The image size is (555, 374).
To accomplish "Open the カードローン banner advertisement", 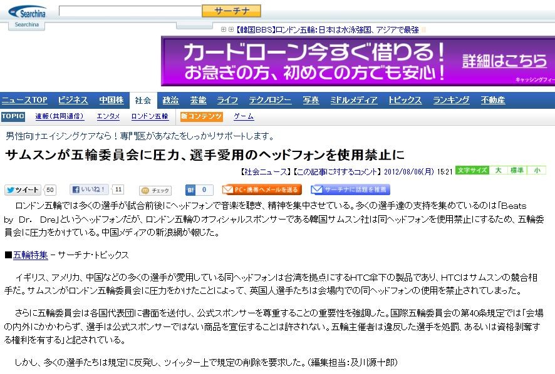I will [358, 61].
